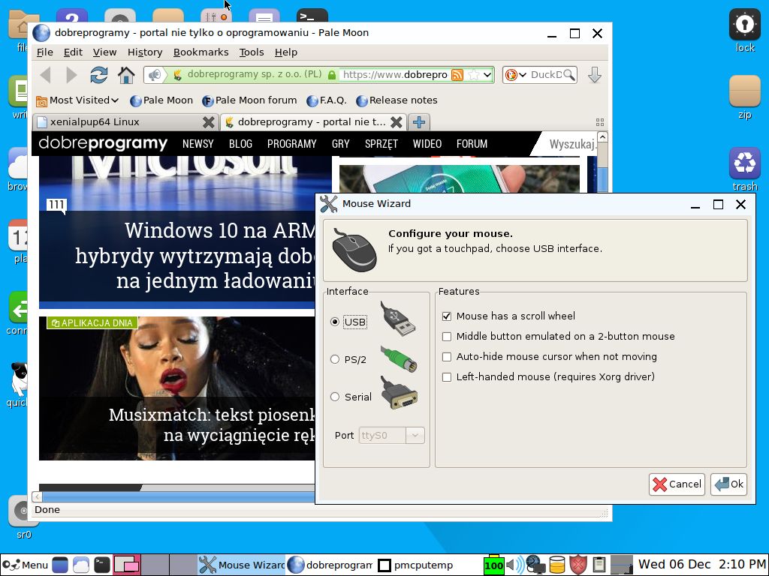Screen dimensions: 769x576
Task: Click the vertical scrollbar up arrow in Pale Moon
Action: click(603, 137)
